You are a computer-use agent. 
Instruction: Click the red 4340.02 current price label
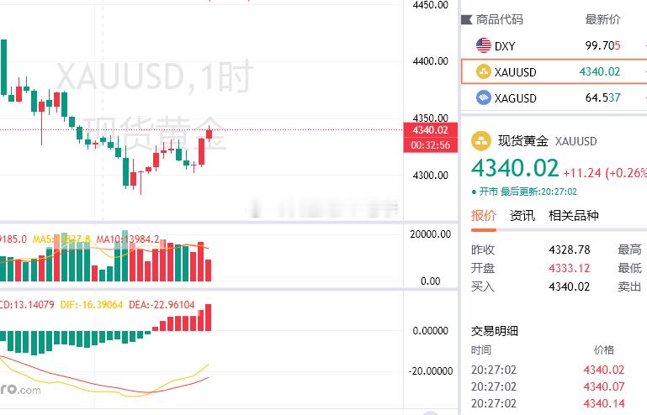[431, 130]
